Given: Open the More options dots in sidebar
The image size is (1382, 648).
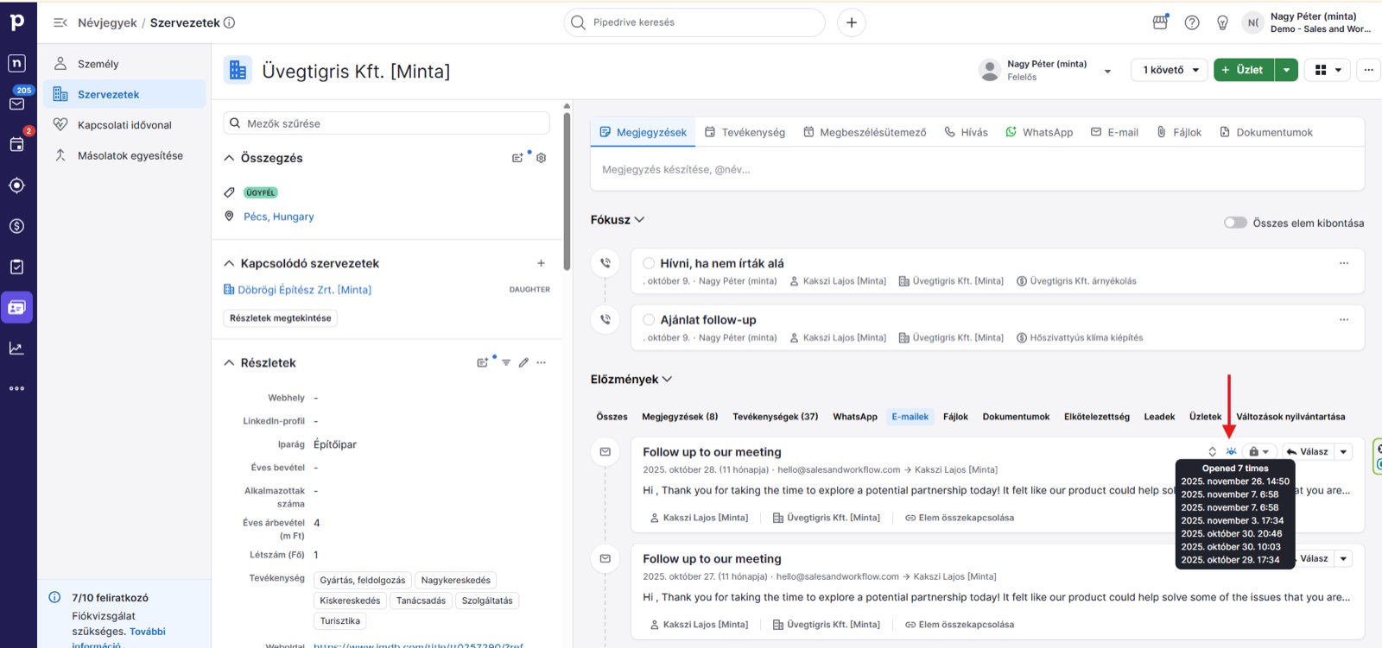Looking at the screenshot, I should (x=17, y=388).
